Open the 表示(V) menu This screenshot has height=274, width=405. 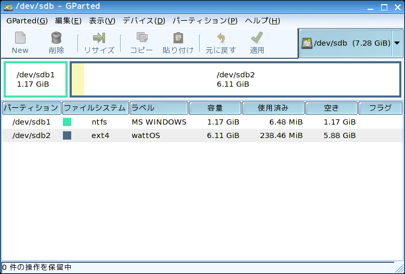pos(102,21)
